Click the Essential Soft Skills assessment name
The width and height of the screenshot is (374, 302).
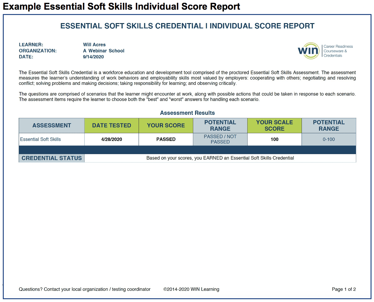pyautogui.click(x=41, y=139)
